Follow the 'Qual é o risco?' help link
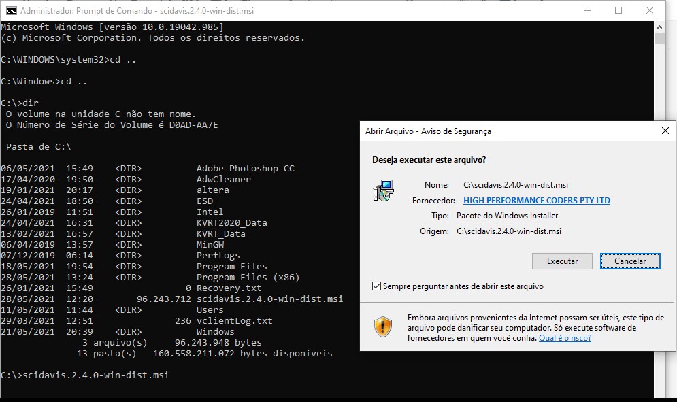 coord(565,337)
